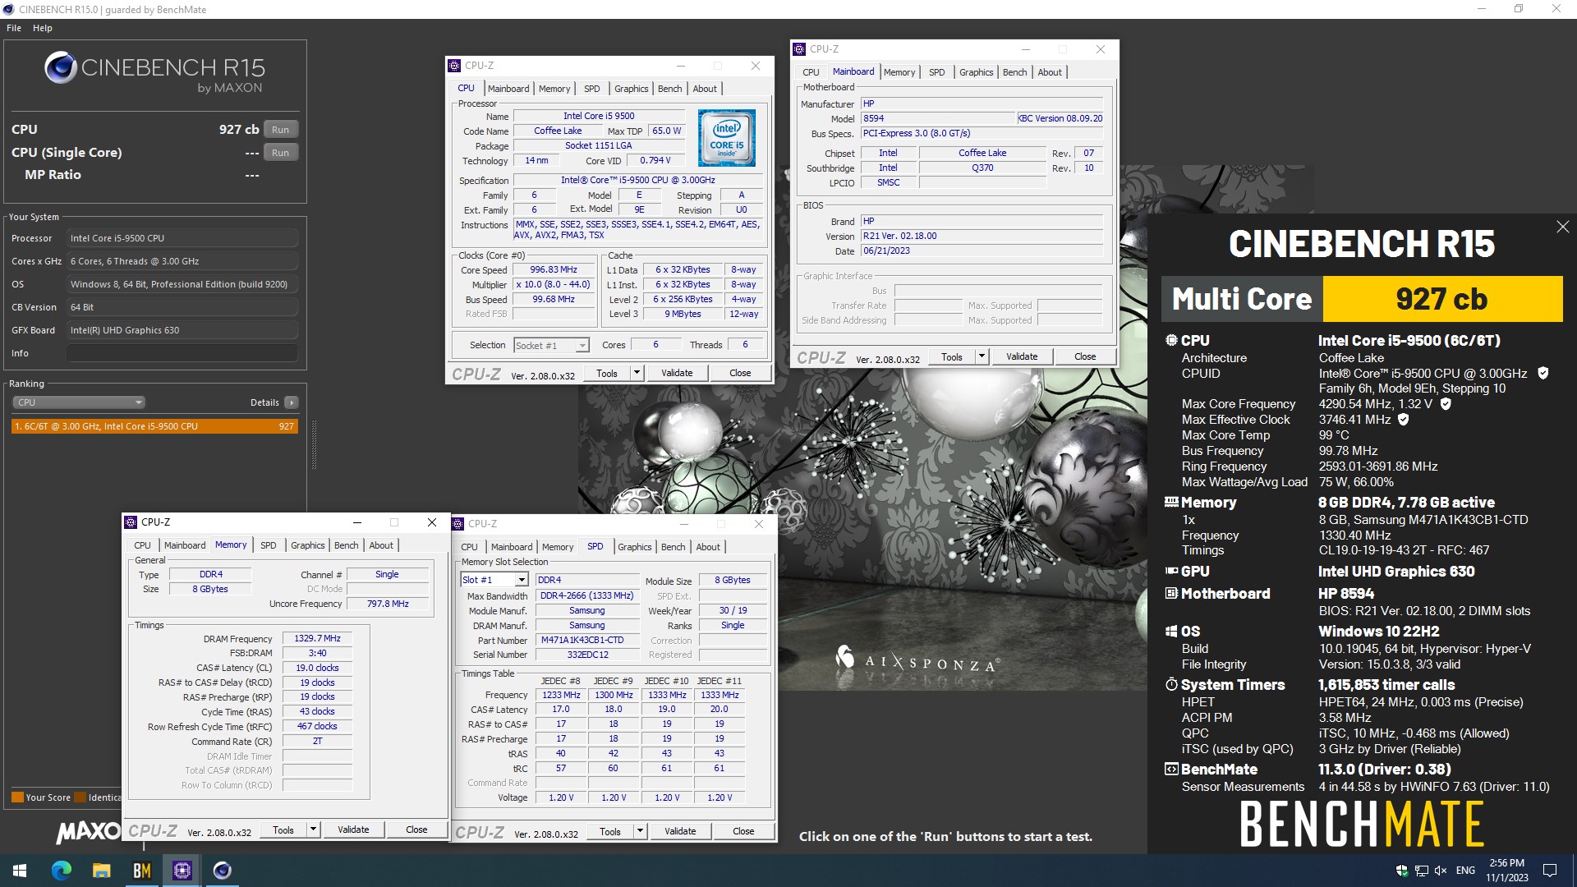This screenshot has height=887, width=1577.
Task: Click the Windows Security tray icon
Action: pyautogui.click(x=1402, y=871)
